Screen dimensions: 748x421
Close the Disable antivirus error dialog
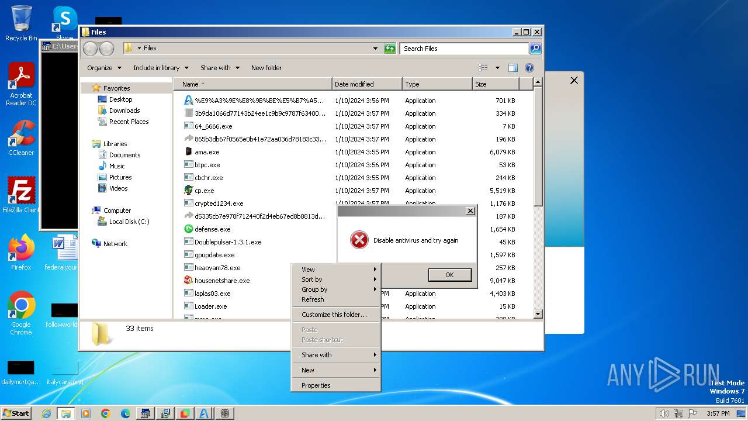coord(470,210)
